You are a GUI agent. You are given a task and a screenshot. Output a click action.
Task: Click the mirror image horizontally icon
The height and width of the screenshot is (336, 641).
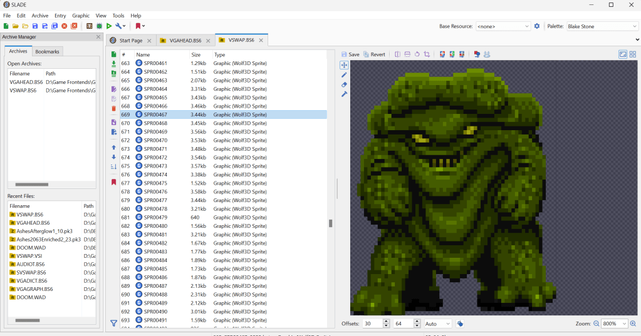[398, 54]
